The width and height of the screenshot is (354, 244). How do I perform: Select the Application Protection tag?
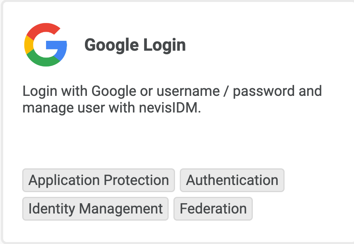98,180
